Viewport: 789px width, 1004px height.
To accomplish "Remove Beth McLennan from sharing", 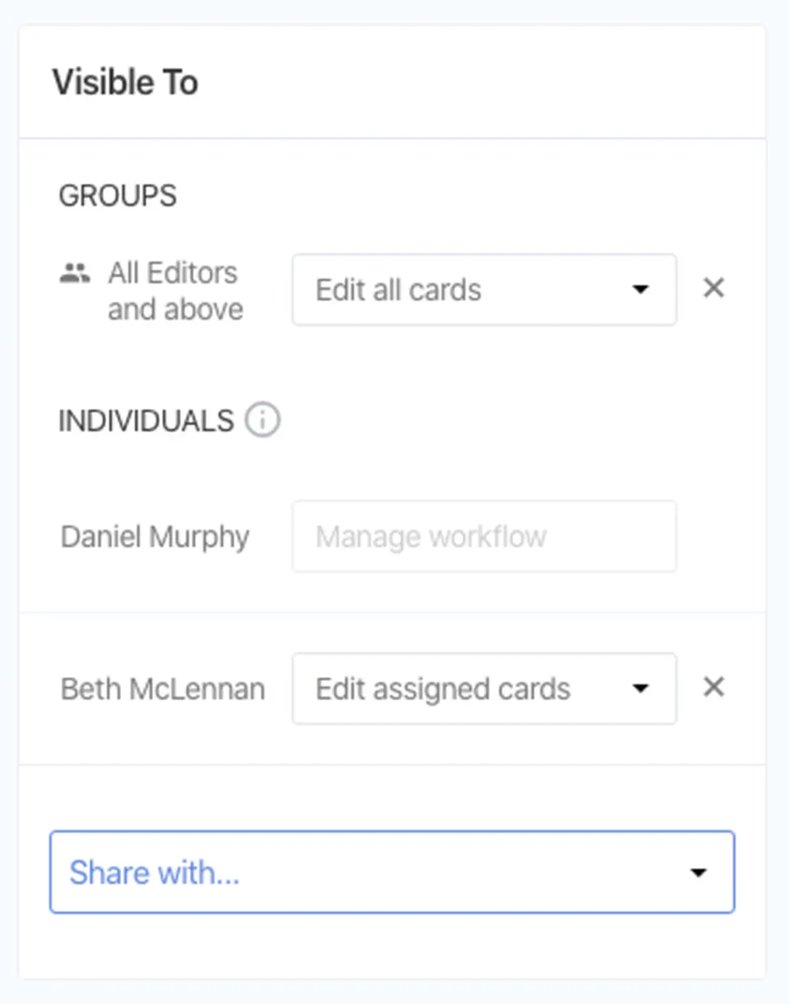I will click(713, 687).
